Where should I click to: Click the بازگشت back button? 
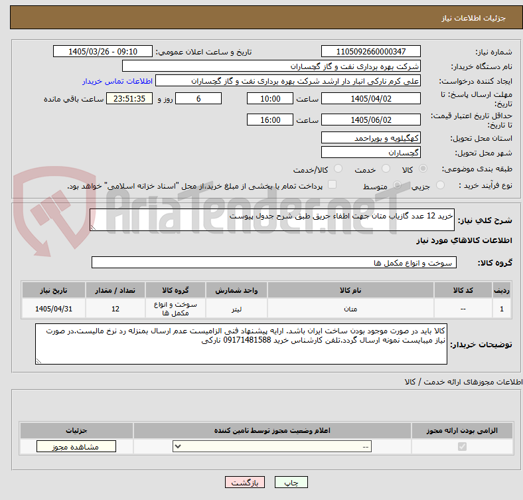pos(245,482)
